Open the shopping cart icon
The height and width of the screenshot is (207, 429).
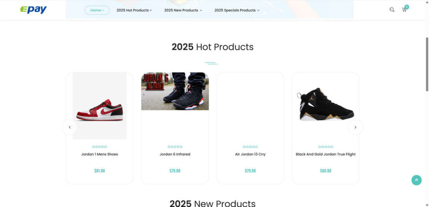[x=404, y=10]
